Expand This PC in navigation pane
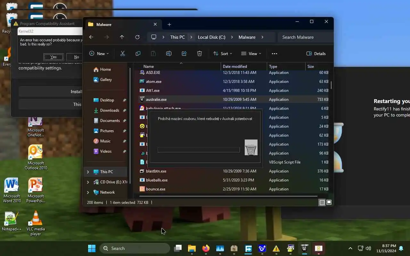410x256 pixels. pos(88,172)
